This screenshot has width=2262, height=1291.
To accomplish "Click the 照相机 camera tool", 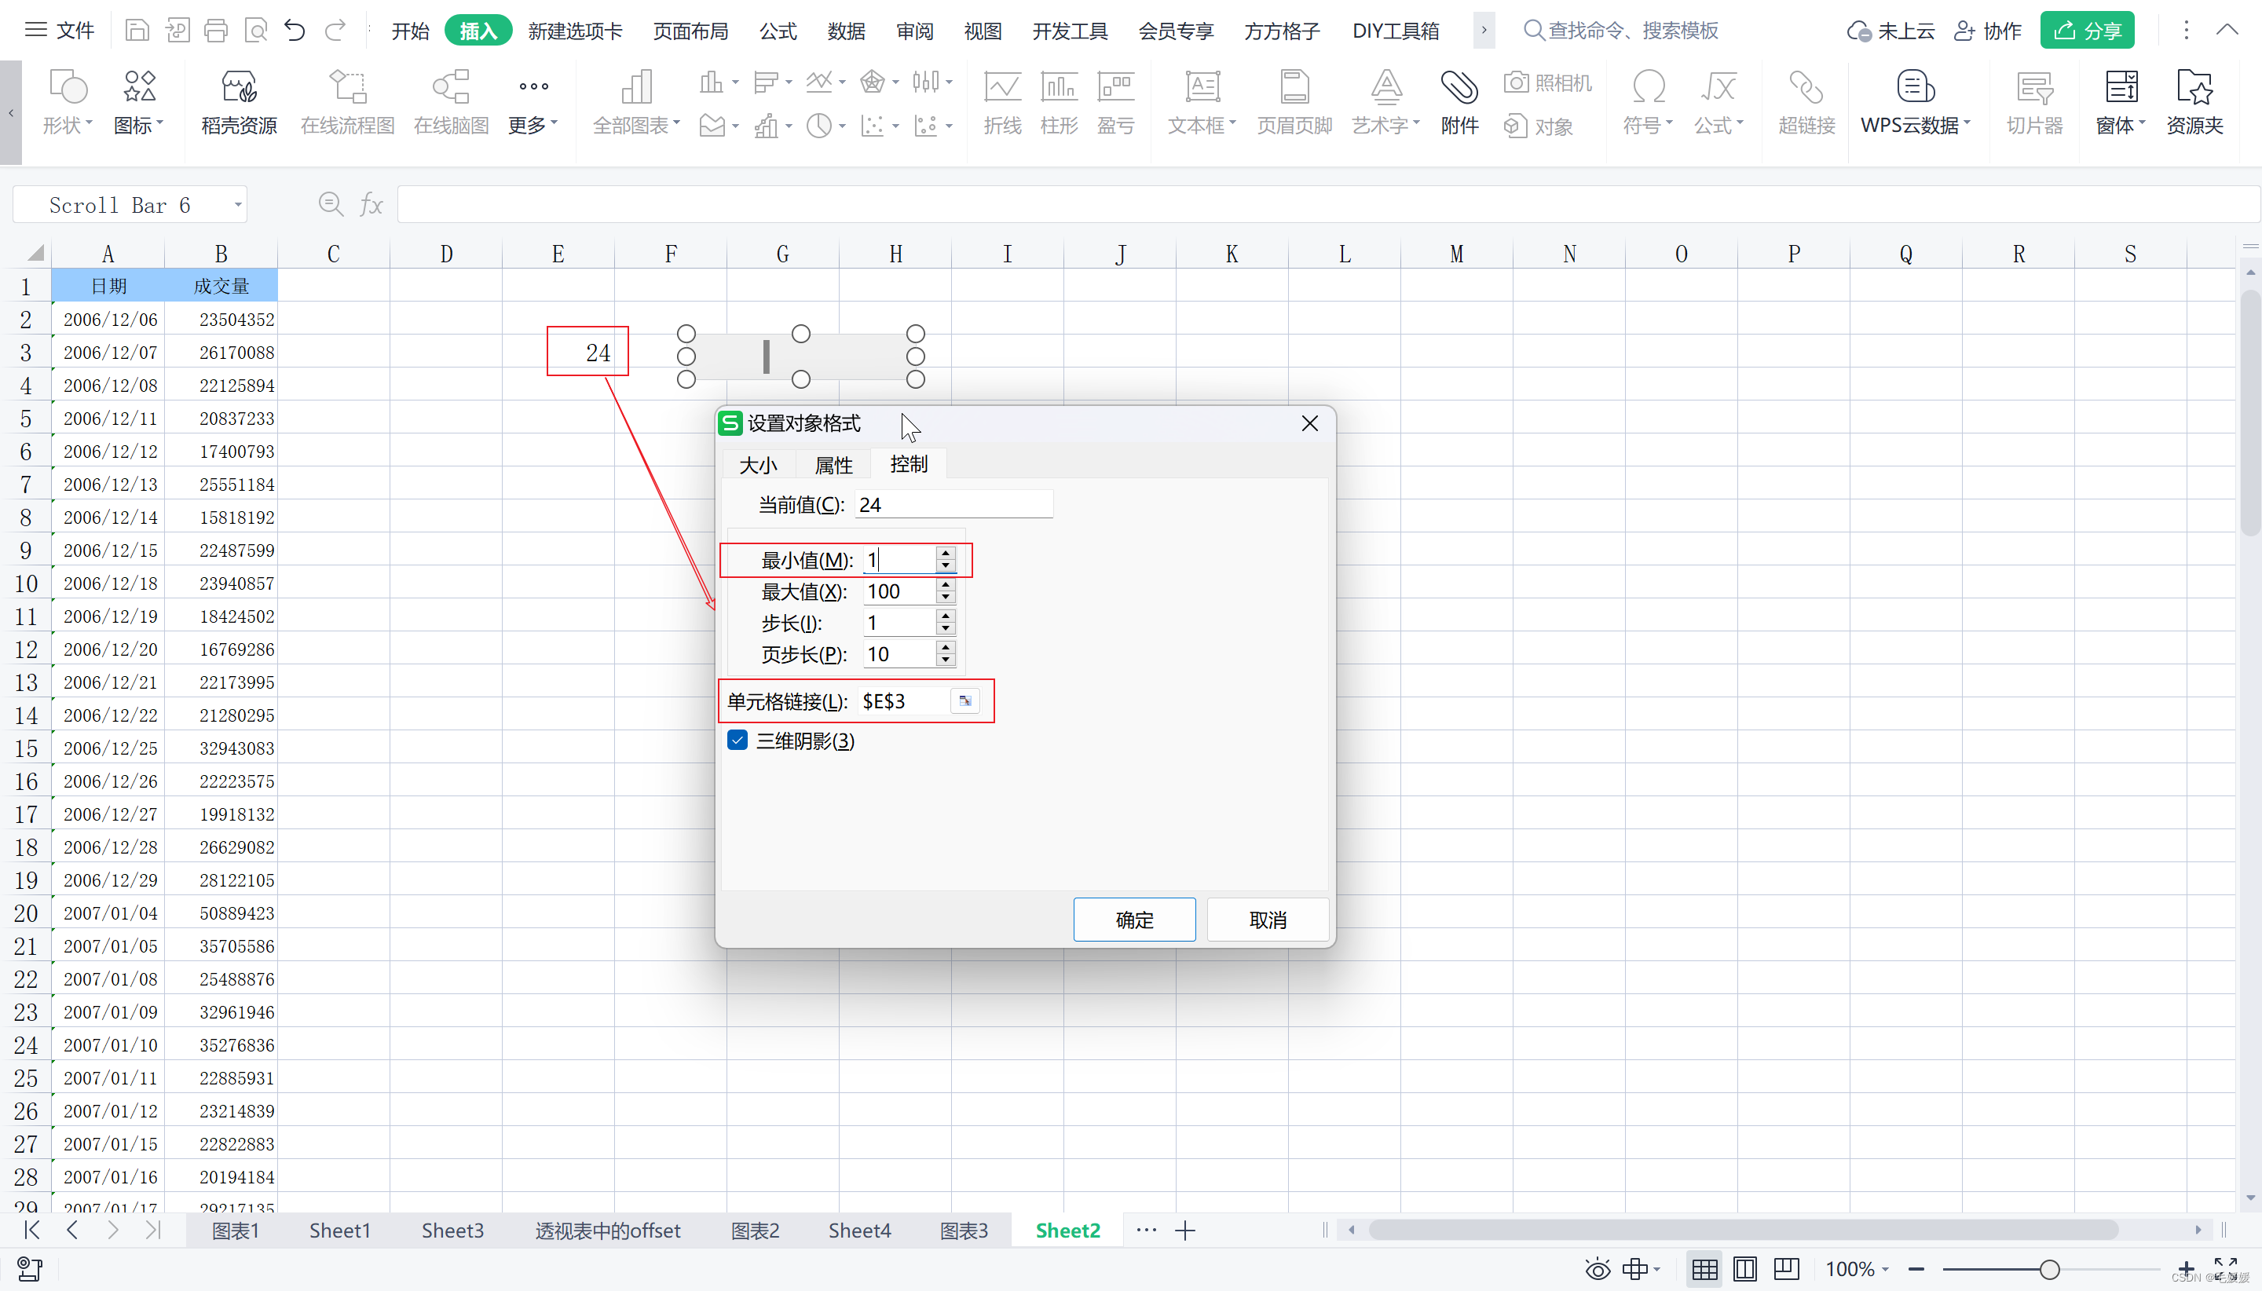I will [1548, 82].
